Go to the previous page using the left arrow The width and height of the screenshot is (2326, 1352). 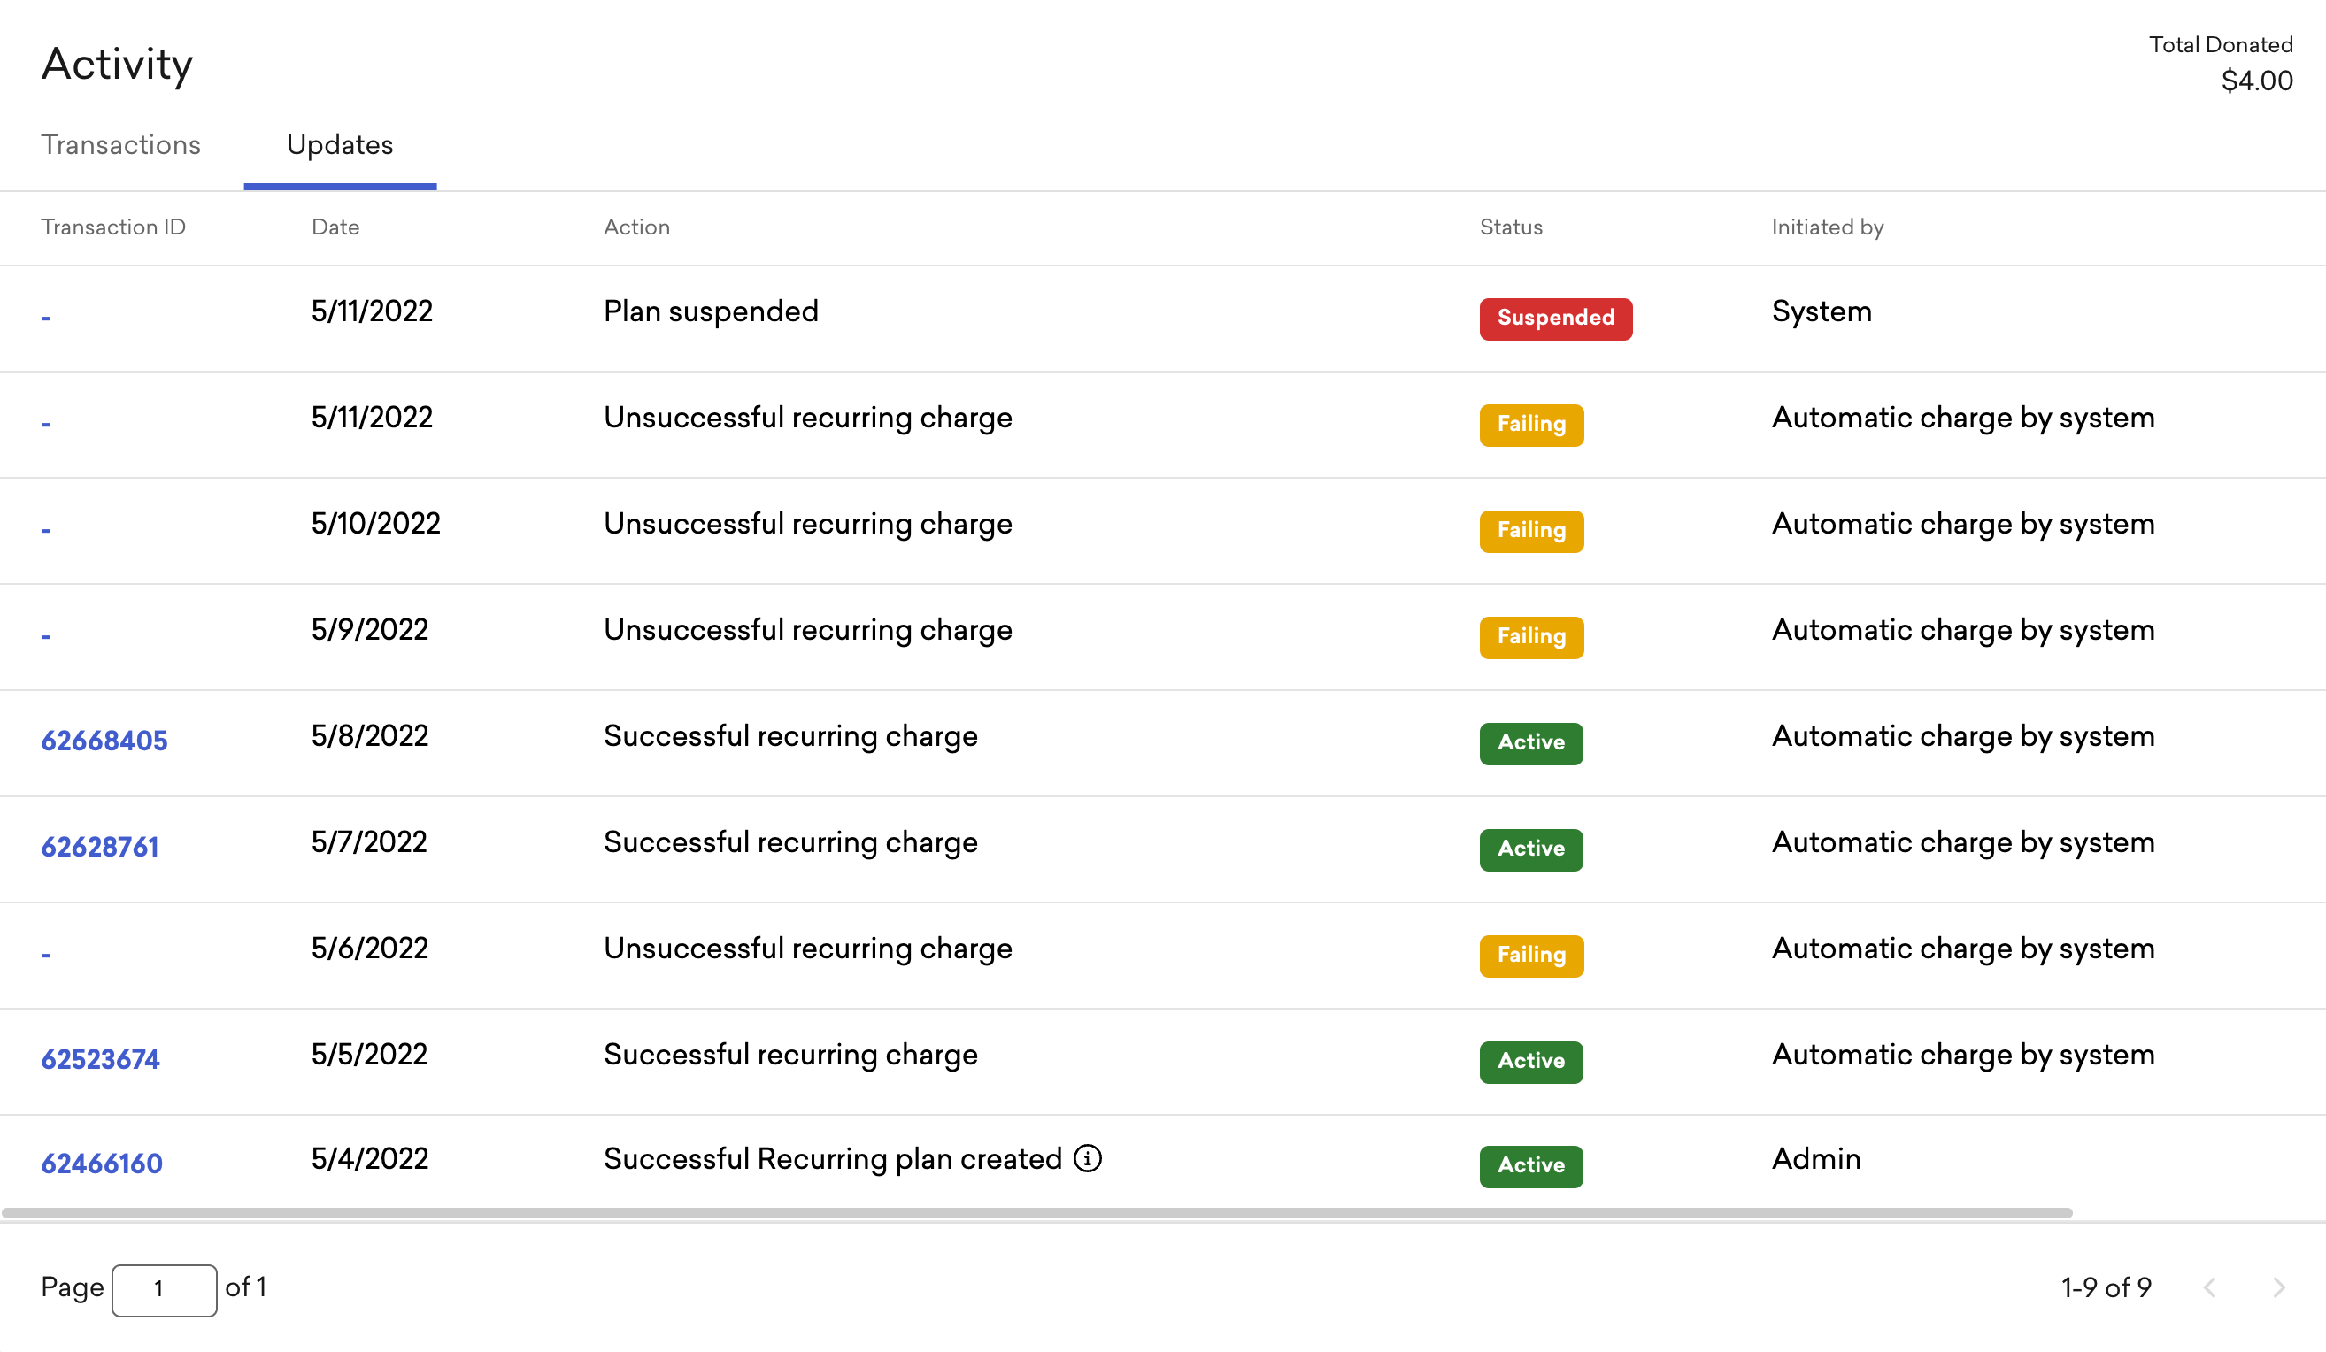2210,1287
